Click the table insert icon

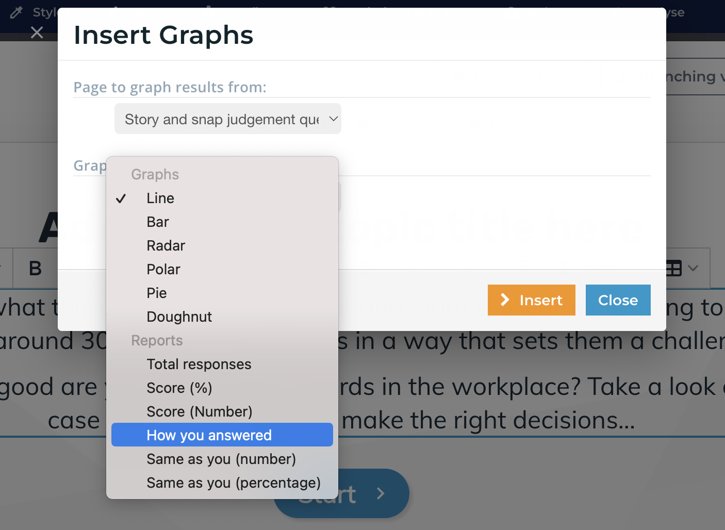point(673,268)
